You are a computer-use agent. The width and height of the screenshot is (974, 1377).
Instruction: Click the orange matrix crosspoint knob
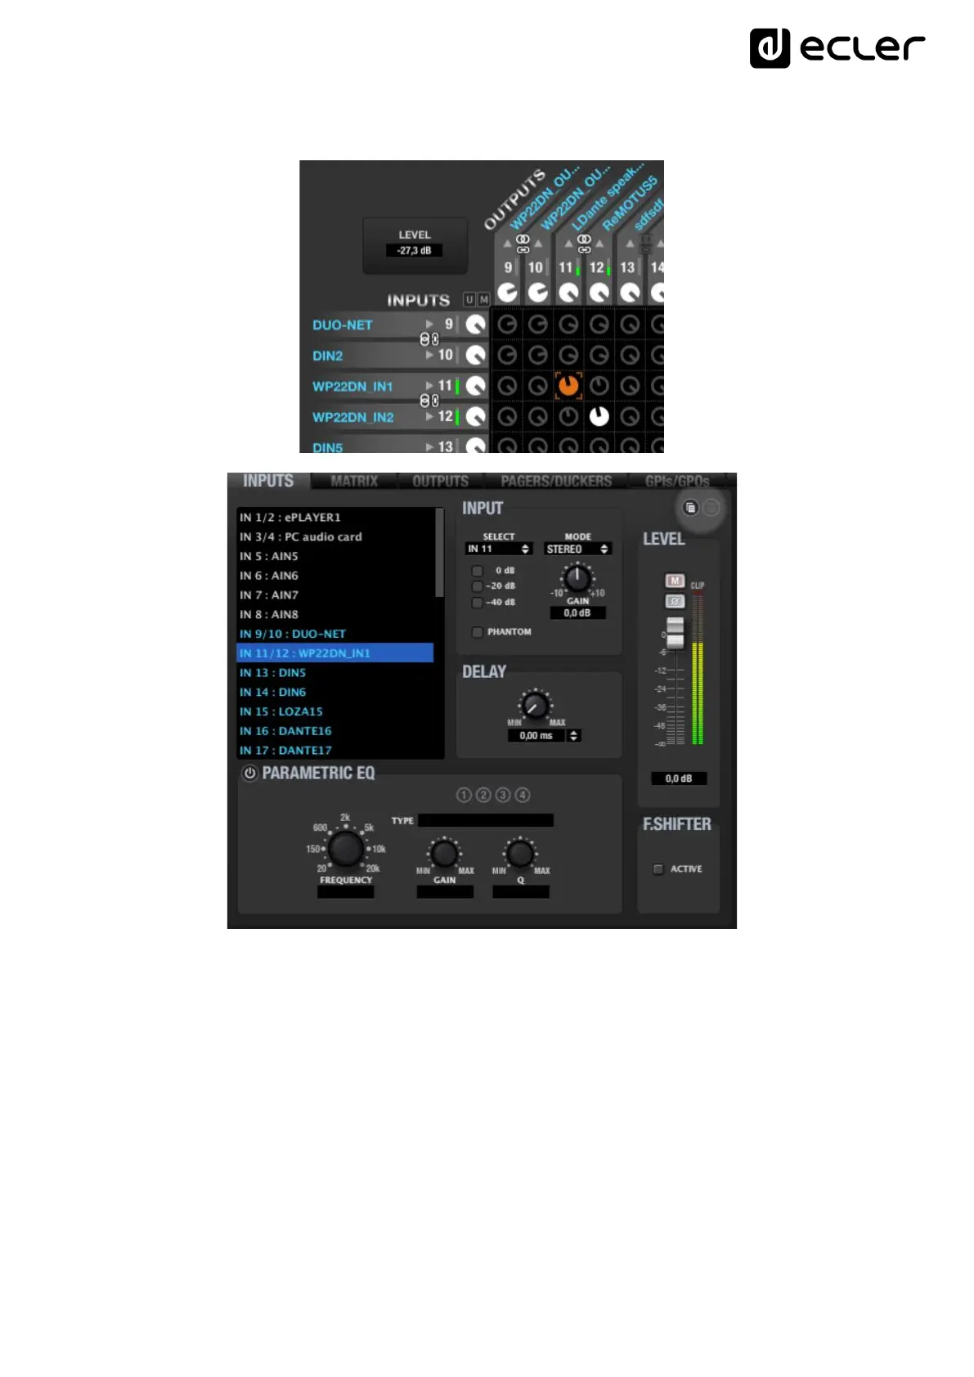568,385
